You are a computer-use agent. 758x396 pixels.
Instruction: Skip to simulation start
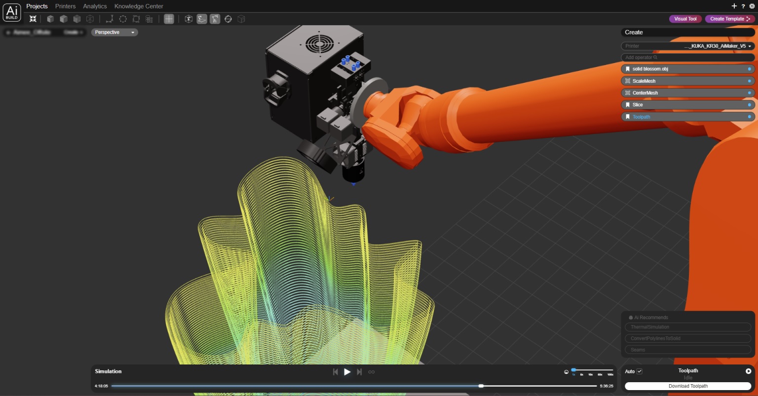click(x=336, y=372)
